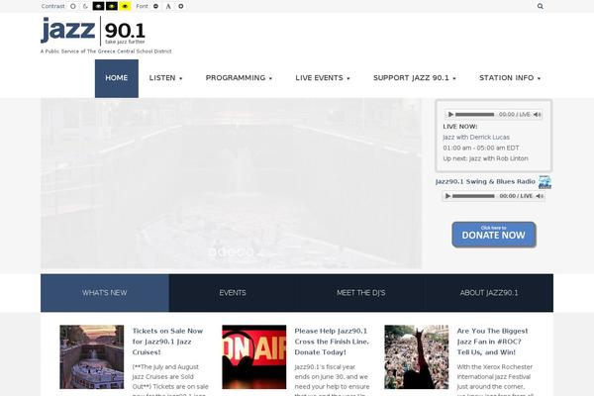The height and width of the screenshot is (396, 594).
Task: Click the Swing & Blues progress bar
Action: point(473,196)
